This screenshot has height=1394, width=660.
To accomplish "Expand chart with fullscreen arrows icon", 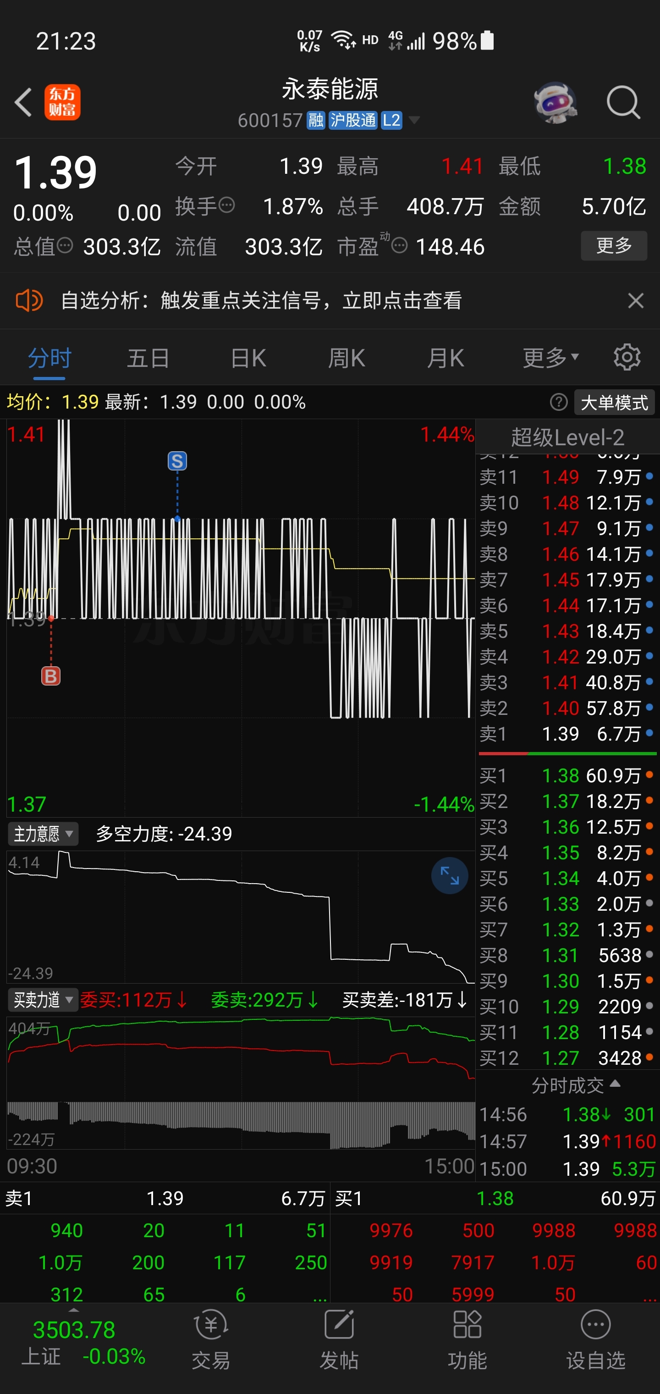I will click(450, 875).
